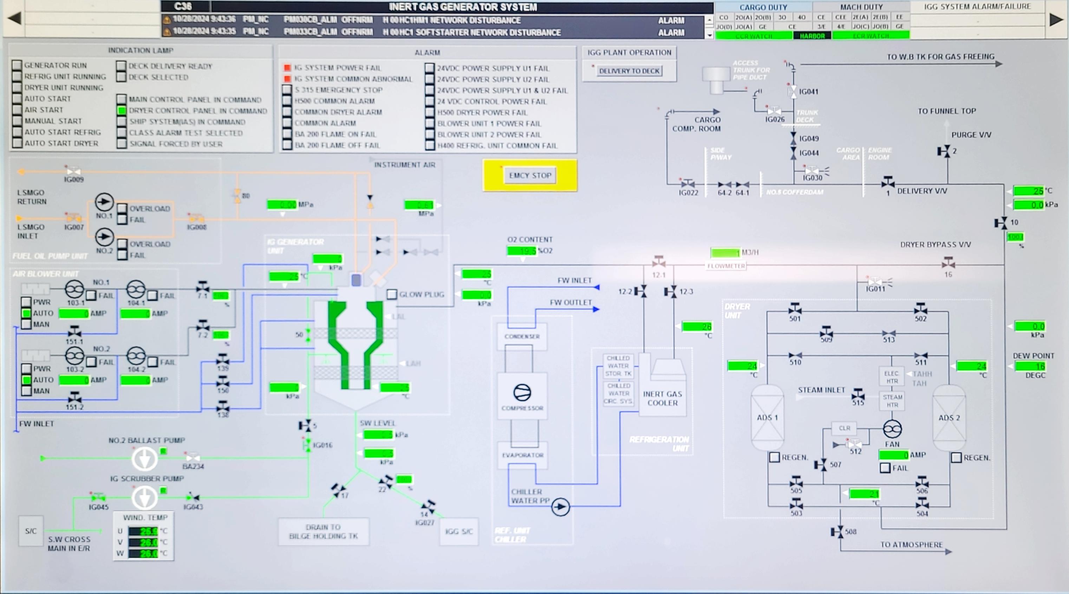Go to previous page with left arrow
The image size is (1069, 594).
14,18
